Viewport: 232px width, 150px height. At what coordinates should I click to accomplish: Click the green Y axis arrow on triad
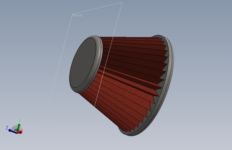point(19,128)
